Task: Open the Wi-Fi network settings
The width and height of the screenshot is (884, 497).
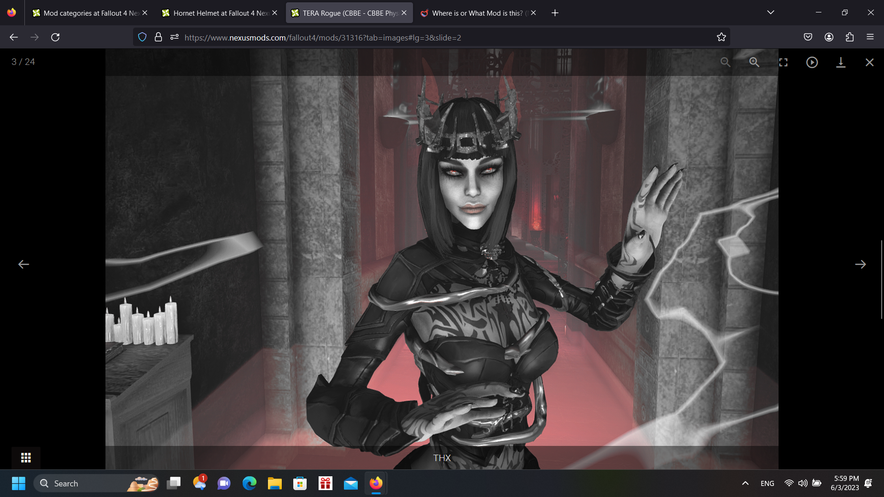Action: point(789,483)
